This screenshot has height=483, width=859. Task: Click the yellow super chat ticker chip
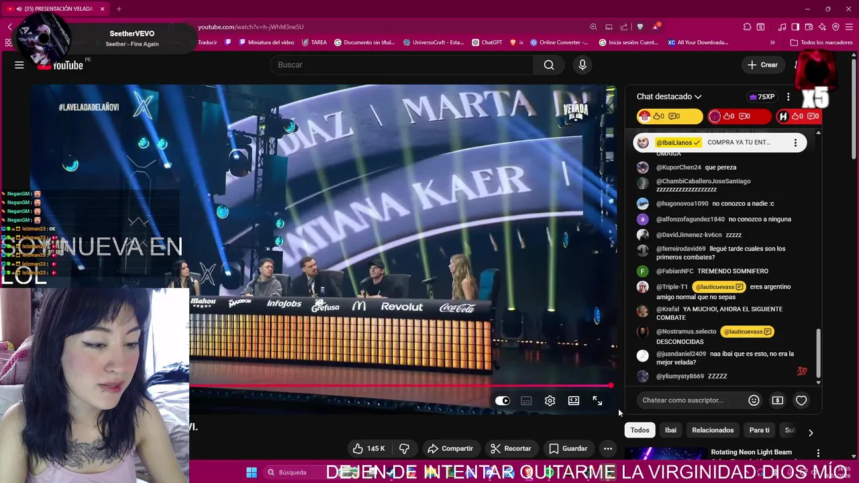click(x=669, y=116)
